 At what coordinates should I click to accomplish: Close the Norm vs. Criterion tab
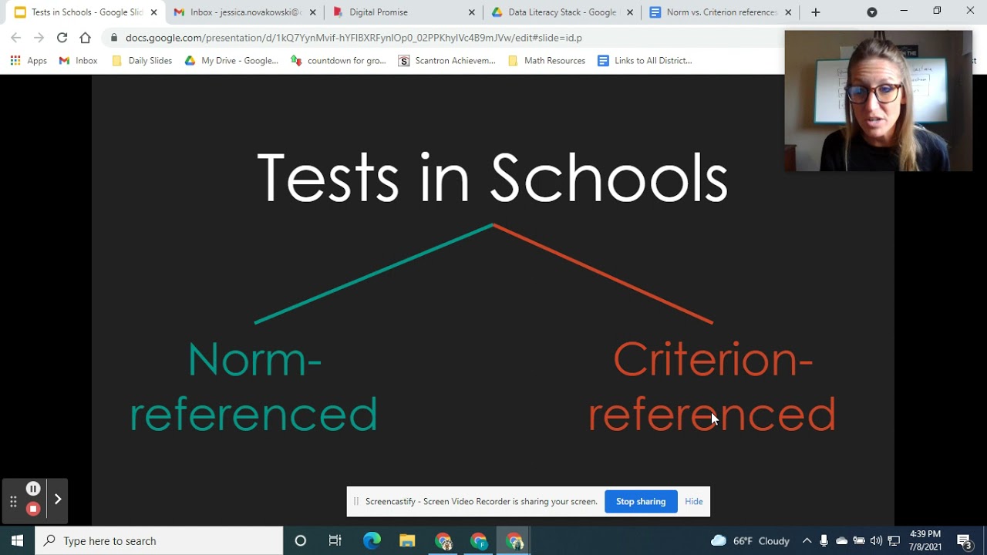tap(788, 12)
